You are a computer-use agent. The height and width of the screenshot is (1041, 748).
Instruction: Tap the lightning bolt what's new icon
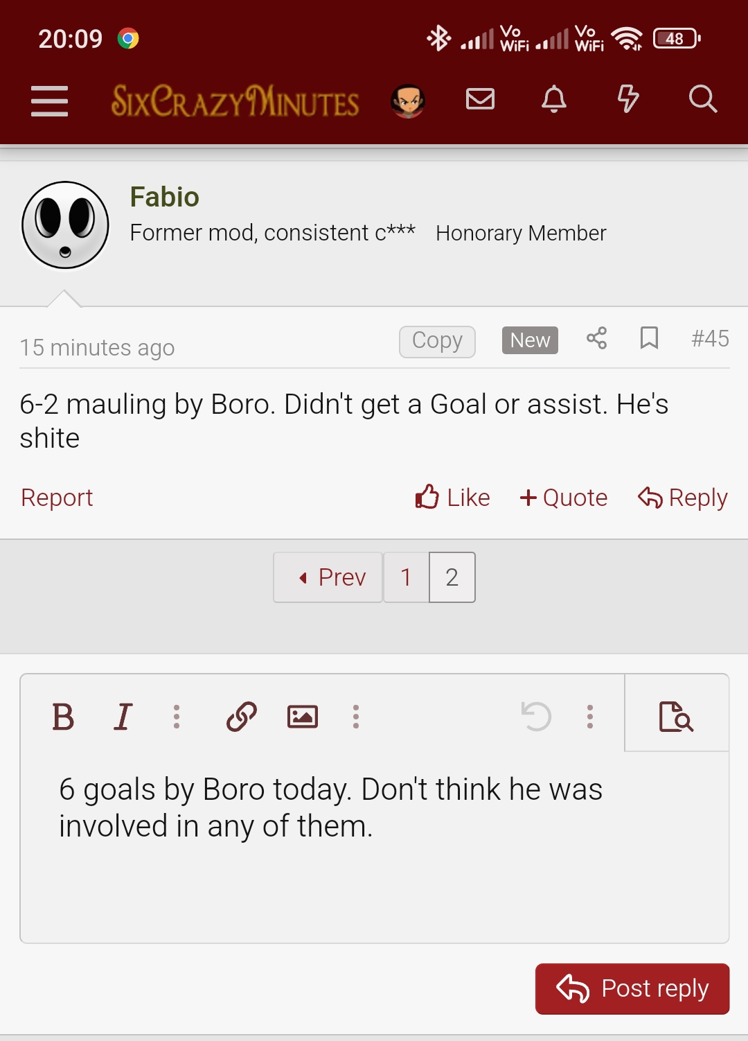click(627, 99)
